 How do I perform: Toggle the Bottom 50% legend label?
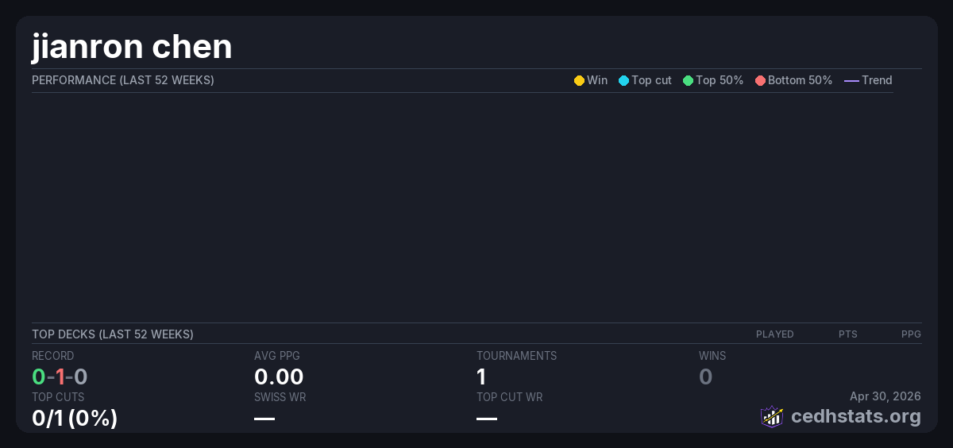(800, 80)
